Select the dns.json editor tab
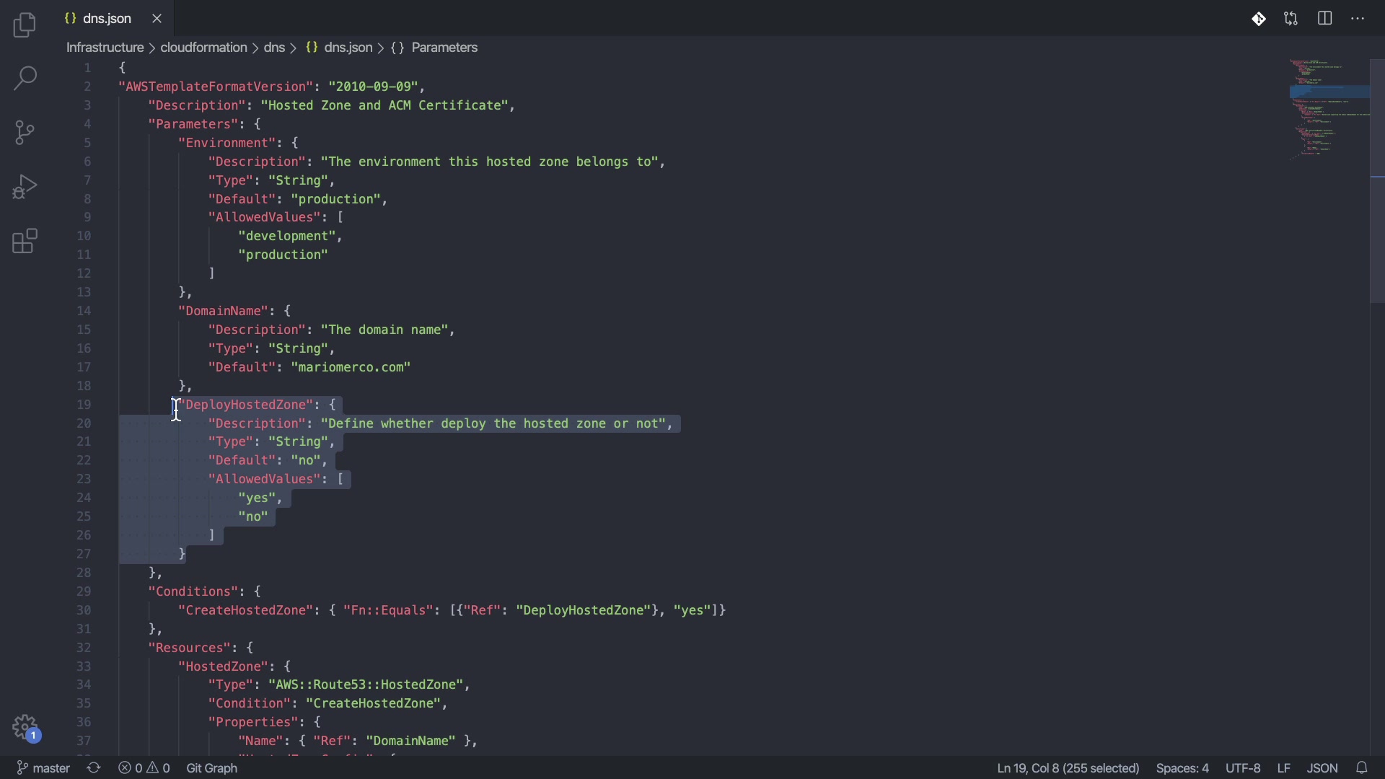Screen dimensions: 1385x779 pos(107,19)
